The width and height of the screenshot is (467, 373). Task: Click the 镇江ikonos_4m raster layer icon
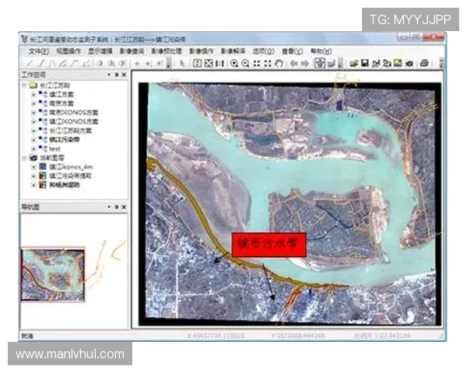[43, 166]
